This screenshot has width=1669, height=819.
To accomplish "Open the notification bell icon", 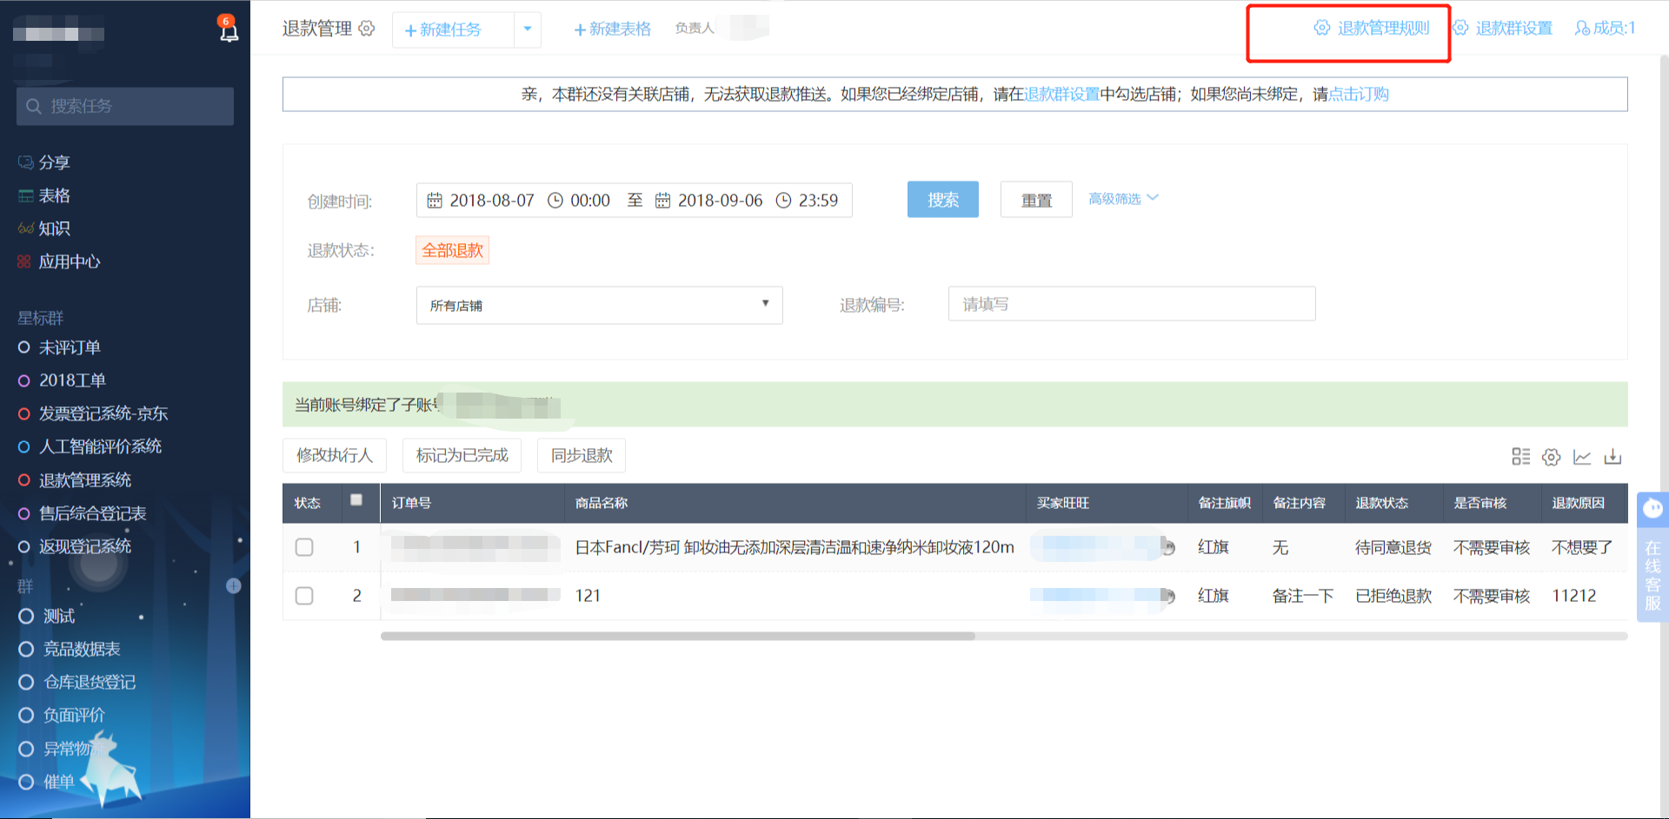I will click(x=229, y=31).
